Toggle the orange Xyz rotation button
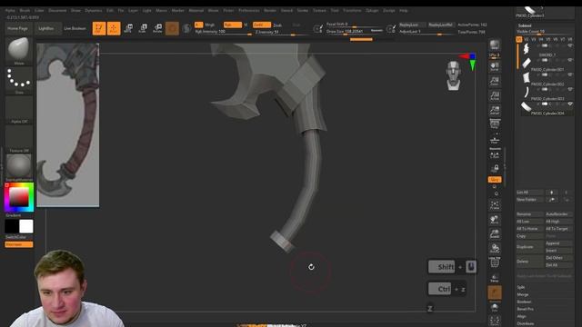Image resolution: width=582 pixels, height=327 pixels. [x=495, y=180]
